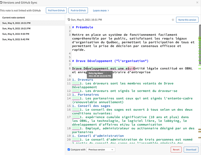
Task: Push note to GitHub
Action: point(78,11)
